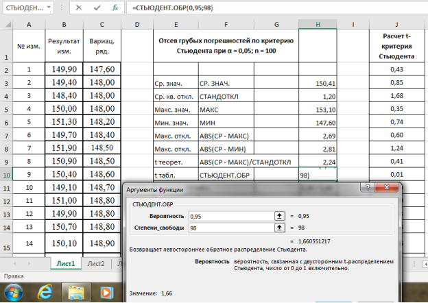Click the Отсев грубых погрешностей header cell
Image resolution: width=428 pixels, height=303 pixels.
226,45
